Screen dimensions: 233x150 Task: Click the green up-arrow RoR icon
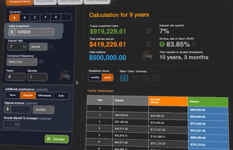tap(162, 44)
